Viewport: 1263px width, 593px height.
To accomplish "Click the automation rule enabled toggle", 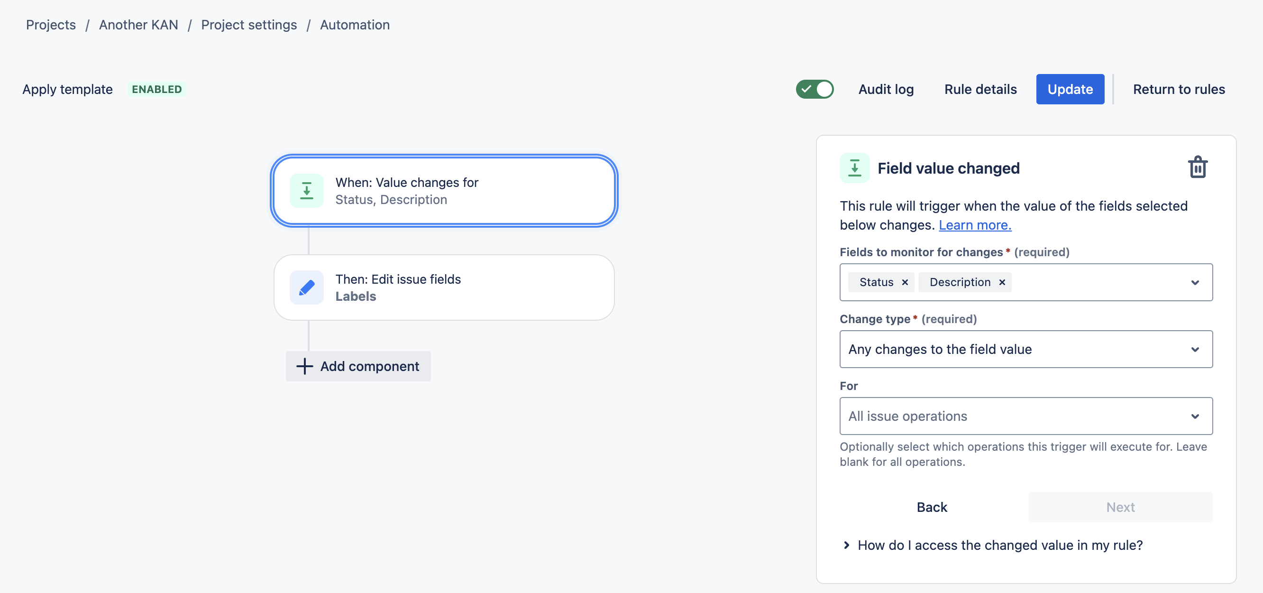I will pos(815,89).
